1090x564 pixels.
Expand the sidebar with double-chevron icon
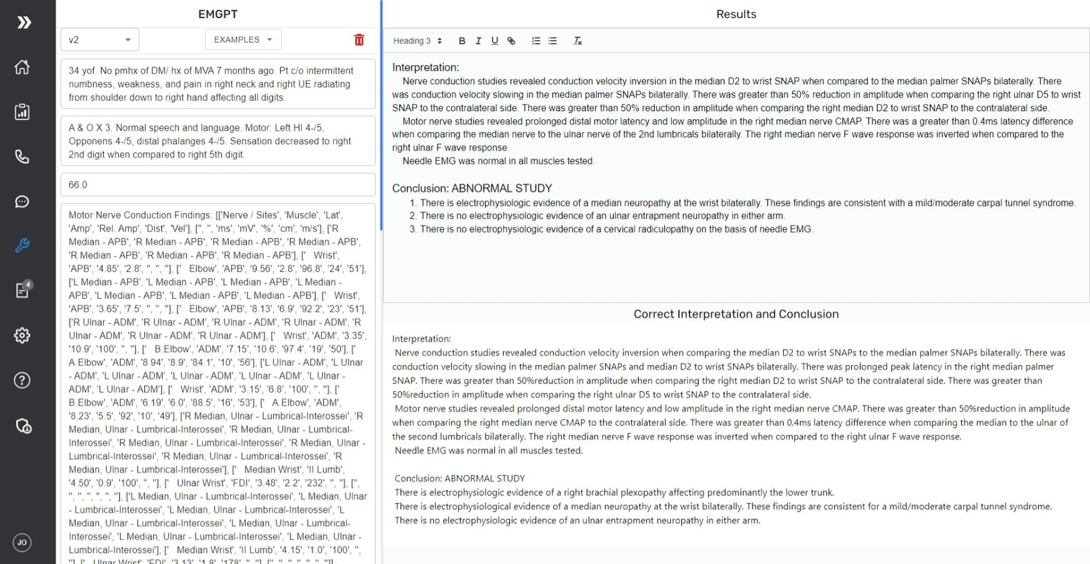tap(24, 23)
